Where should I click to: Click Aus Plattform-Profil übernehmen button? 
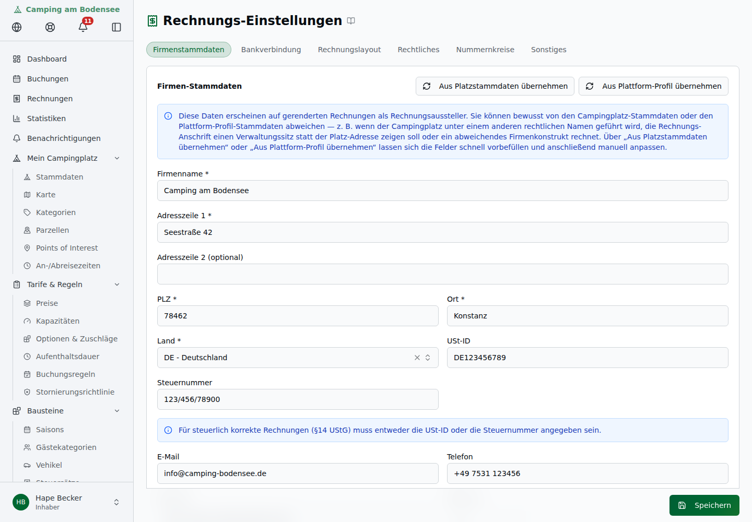[653, 86]
